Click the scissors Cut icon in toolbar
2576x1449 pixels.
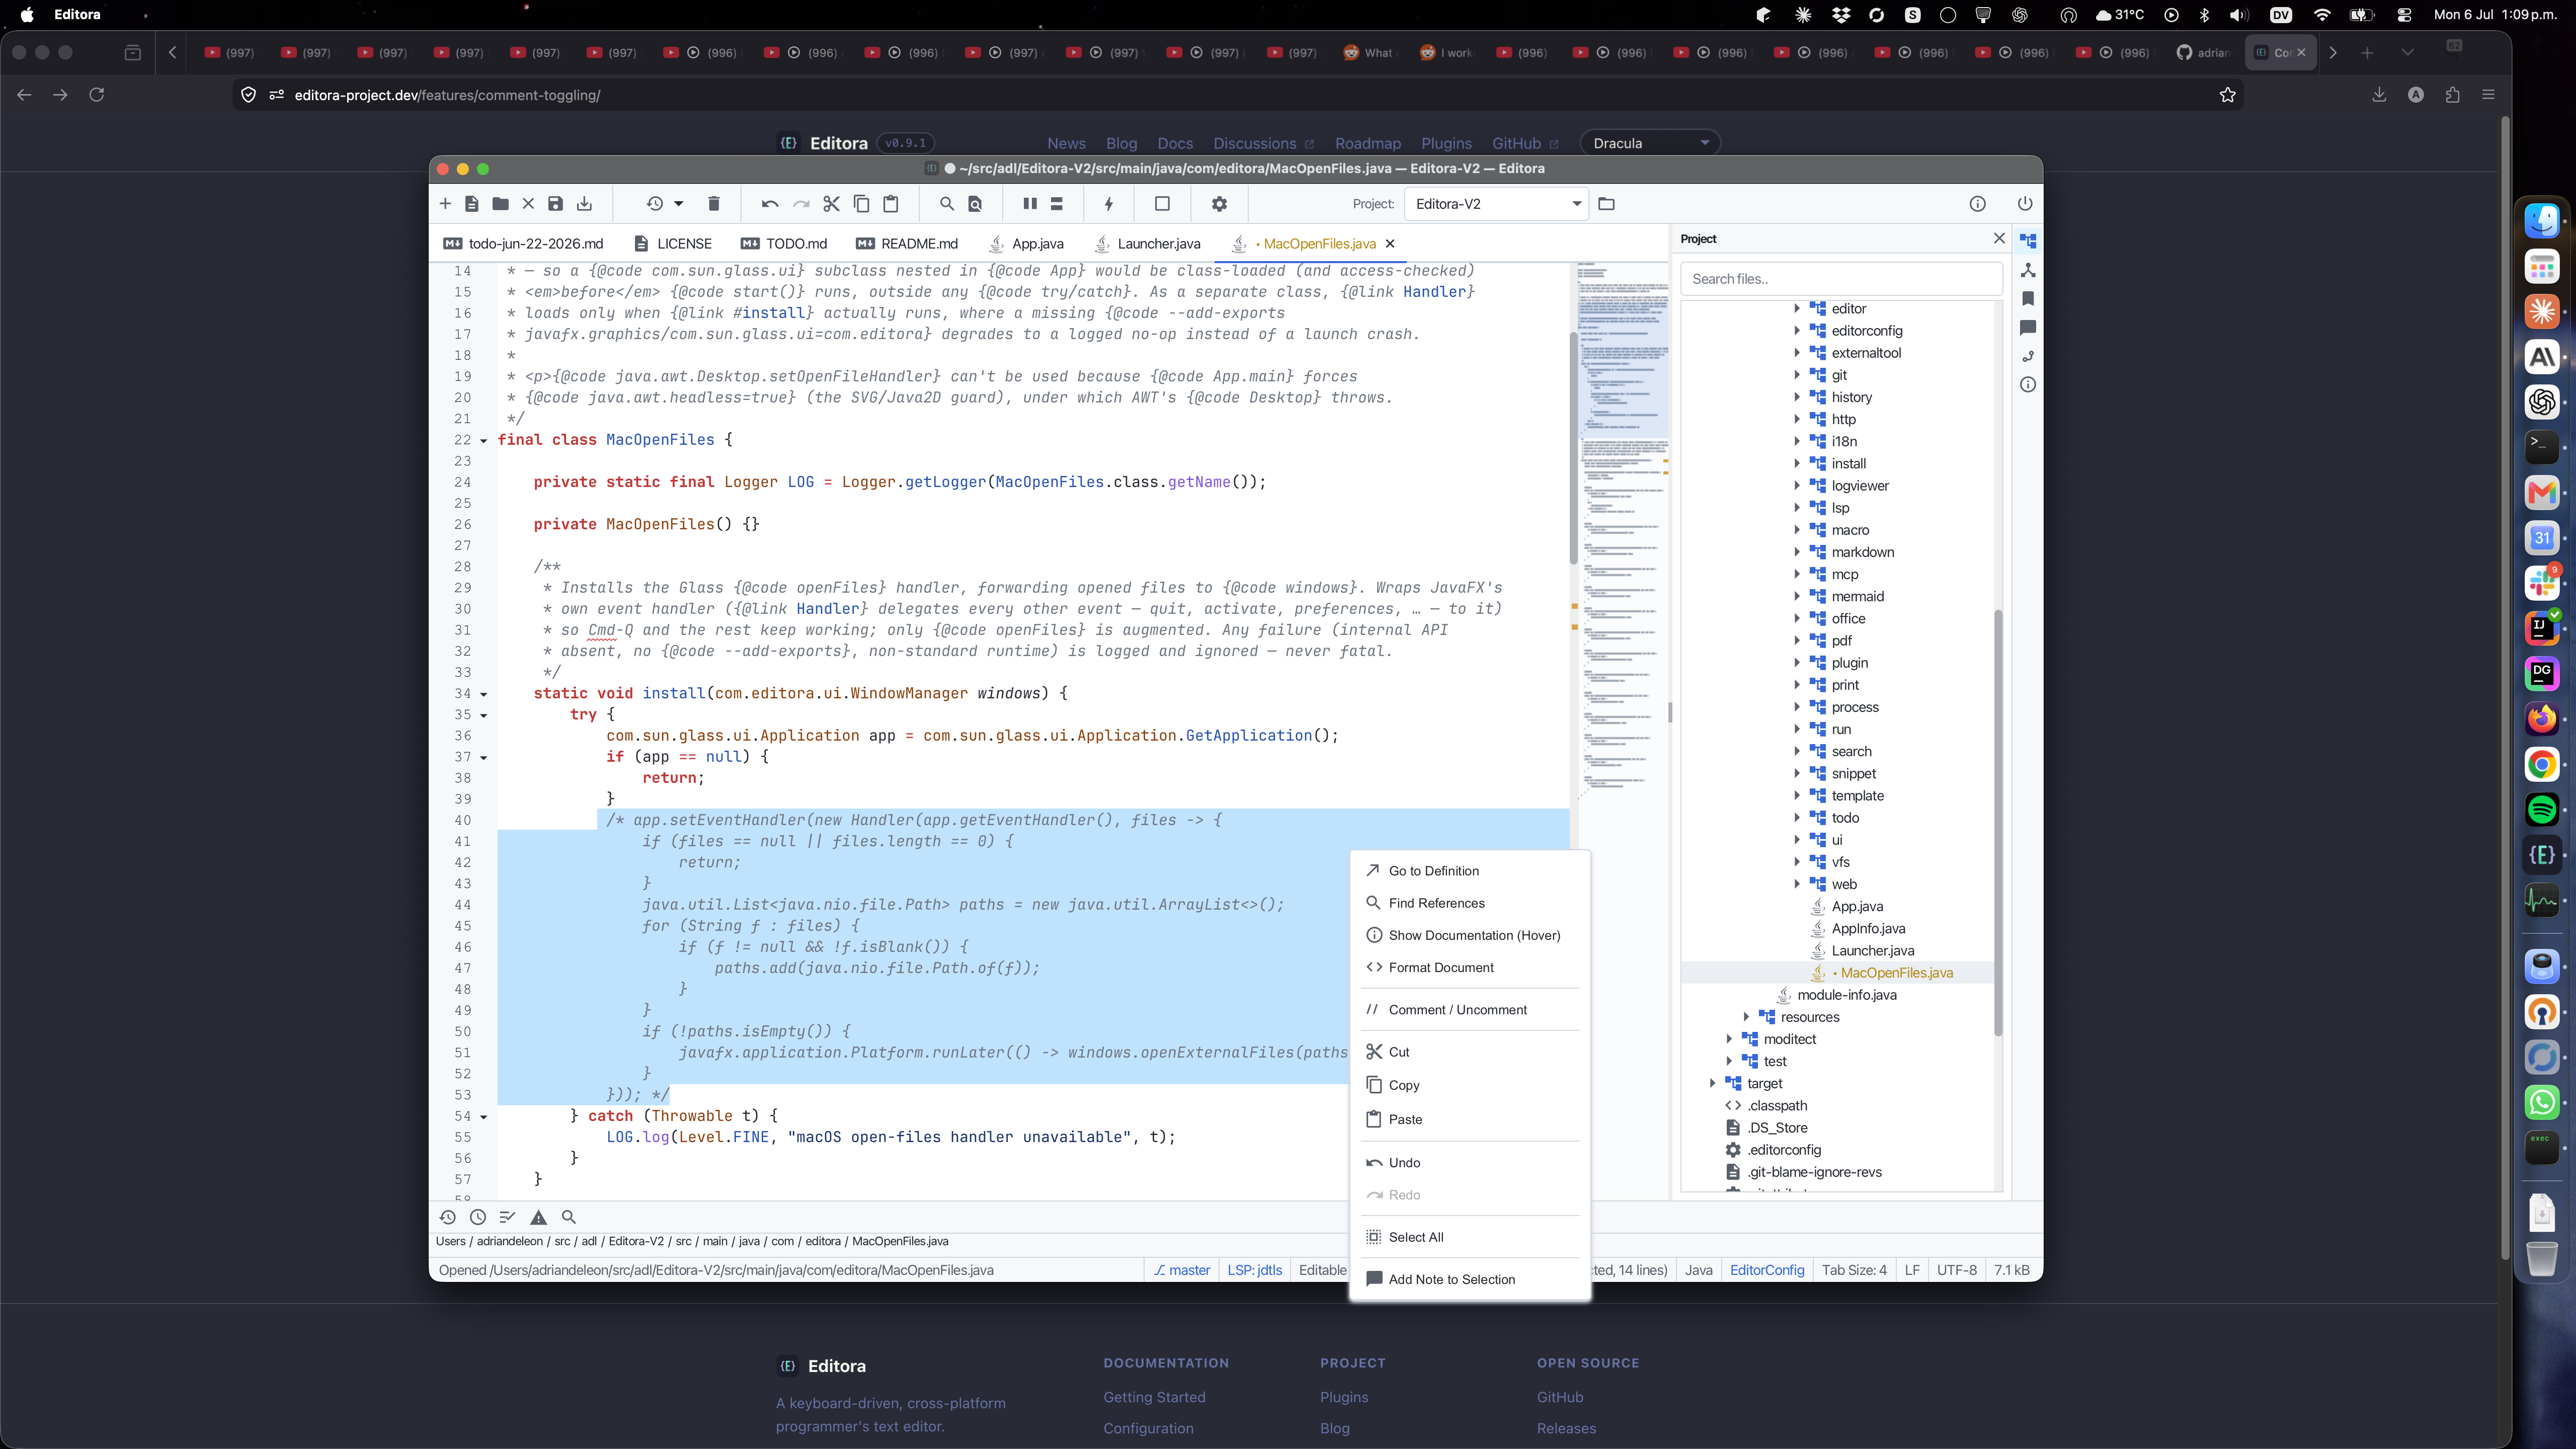coord(831,204)
